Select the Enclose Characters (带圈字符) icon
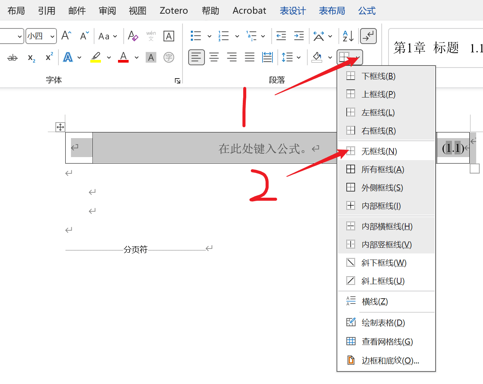 pyautogui.click(x=168, y=57)
